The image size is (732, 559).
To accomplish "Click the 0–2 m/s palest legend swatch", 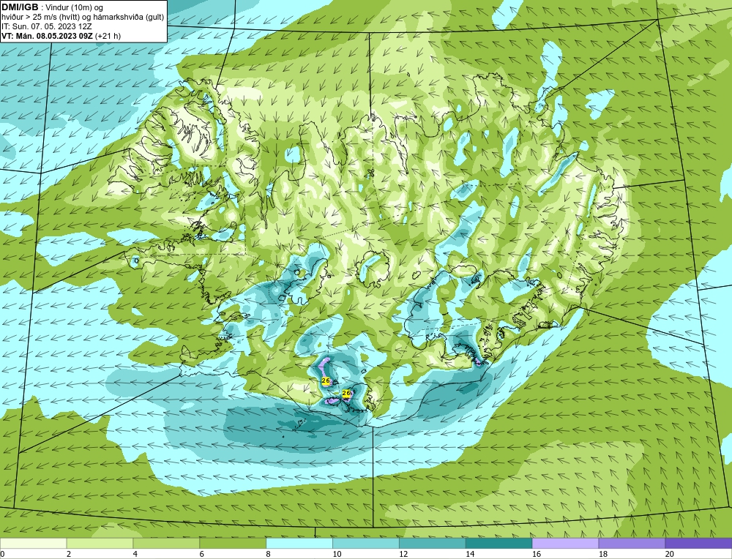I will 33,543.
